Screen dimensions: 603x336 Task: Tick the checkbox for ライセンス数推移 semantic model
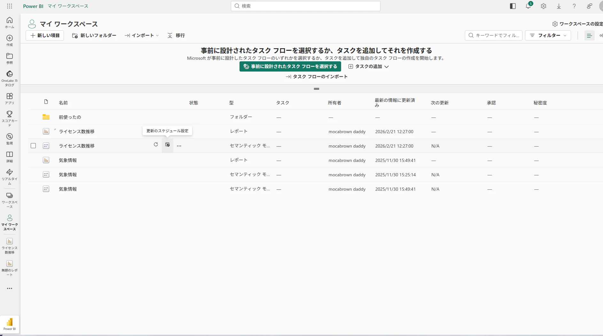[33, 146]
